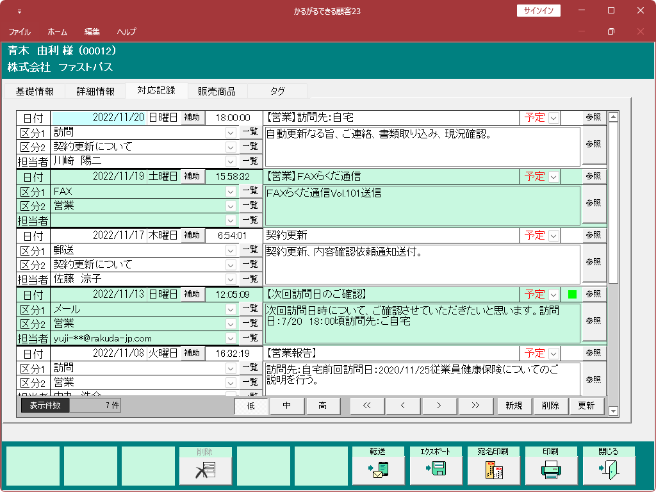Image resolution: width=656 pixels, height=492 pixels.
Task: Open 担当者 川崎 陽二 dropdown
Action: coord(231,161)
